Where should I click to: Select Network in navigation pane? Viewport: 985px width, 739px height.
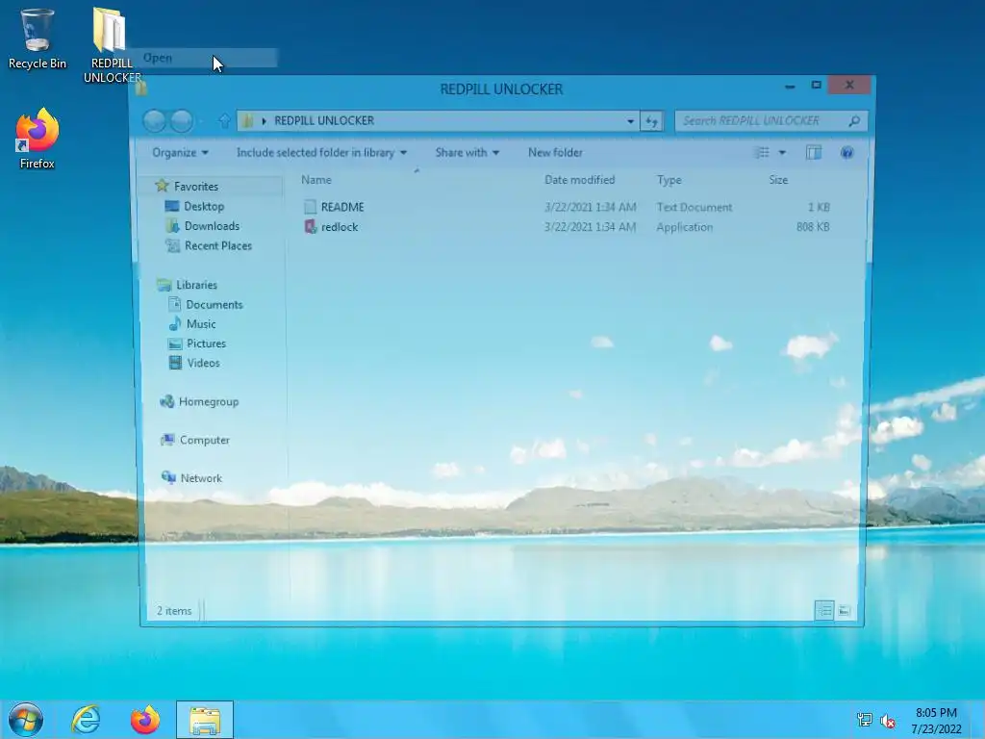pyautogui.click(x=201, y=478)
